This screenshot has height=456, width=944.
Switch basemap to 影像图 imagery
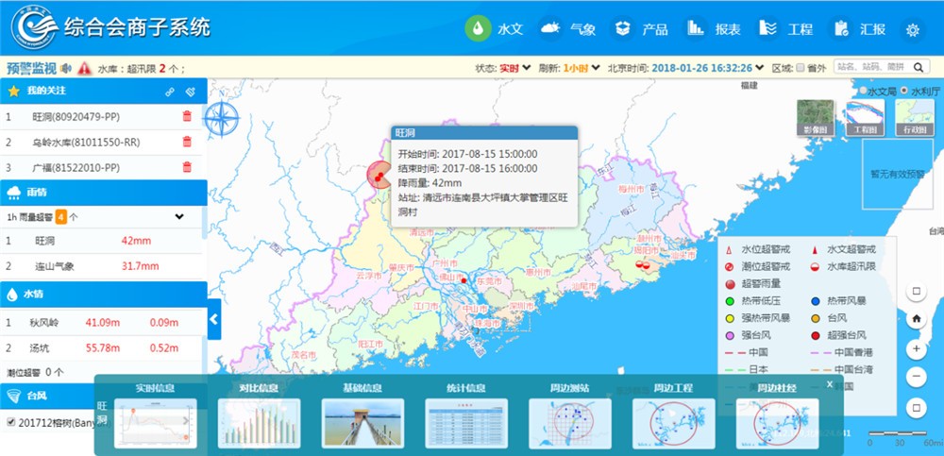coord(816,119)
